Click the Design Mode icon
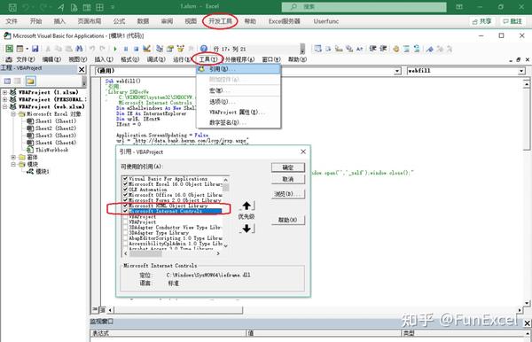The image size is (532, 342). click(147, 49)
